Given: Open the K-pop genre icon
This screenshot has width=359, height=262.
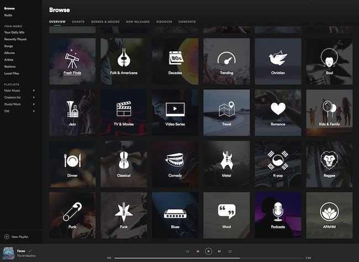Looking at the screenshot, I should tap(278, 161).
